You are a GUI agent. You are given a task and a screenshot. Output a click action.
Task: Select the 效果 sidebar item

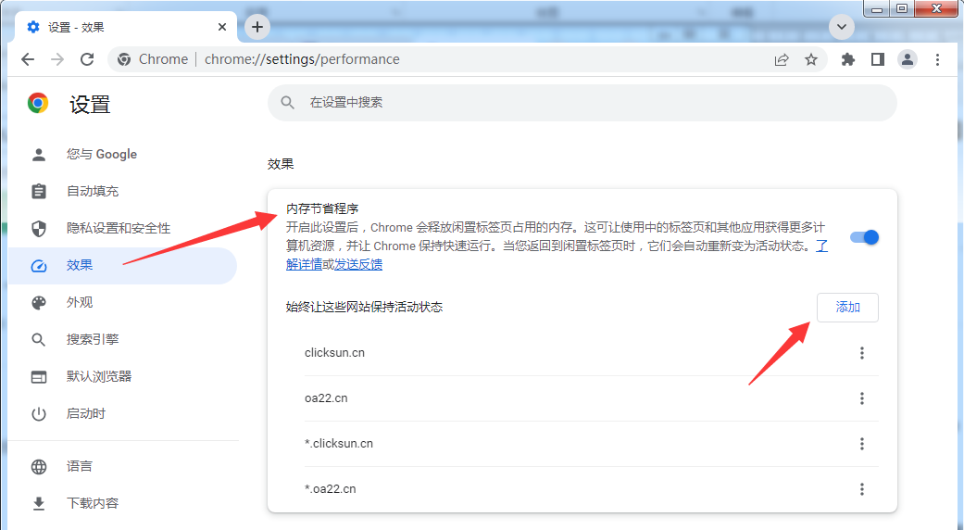click(x=123, y=266)
